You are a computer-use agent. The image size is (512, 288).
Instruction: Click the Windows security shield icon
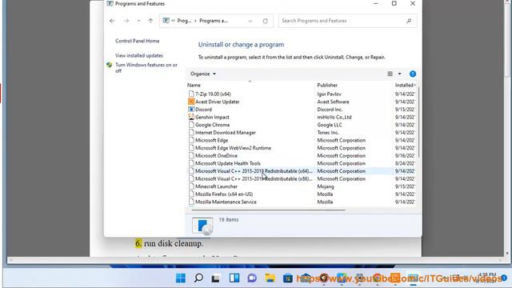click(x=110, y=65)
